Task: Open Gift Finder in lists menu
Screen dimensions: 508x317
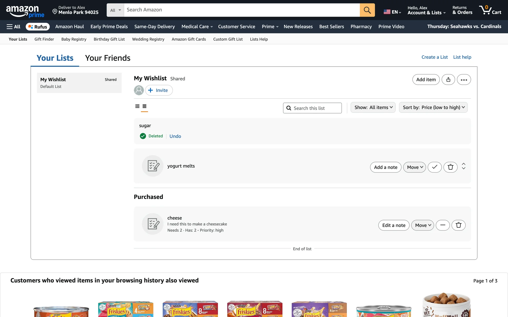Action: click(44, 39)
